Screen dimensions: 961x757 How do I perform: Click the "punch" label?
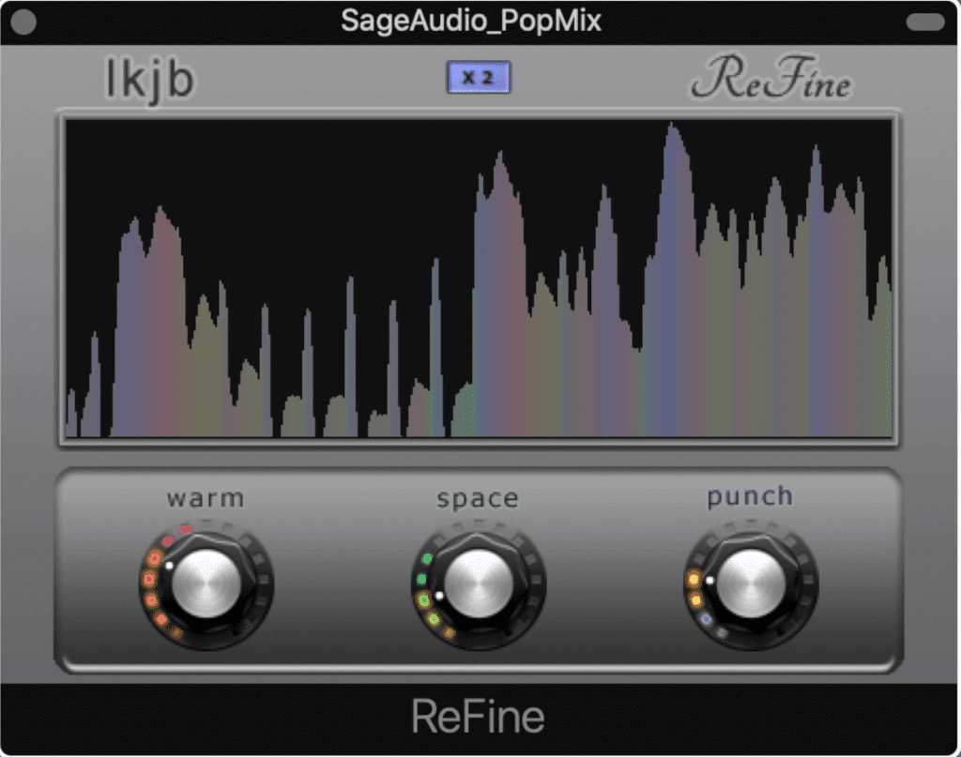tap(750, 497)
